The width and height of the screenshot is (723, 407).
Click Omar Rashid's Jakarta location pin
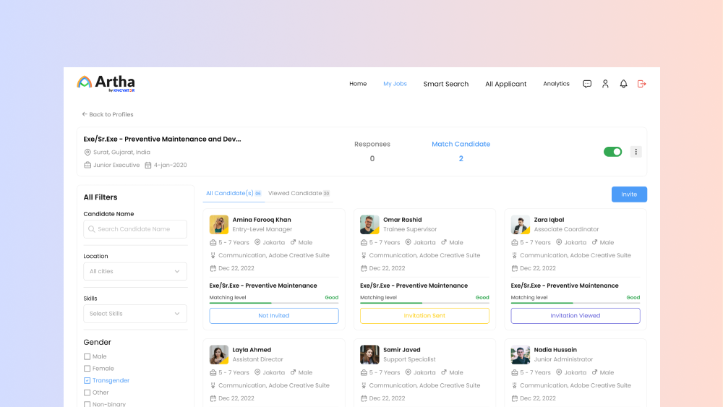(408, 242)
